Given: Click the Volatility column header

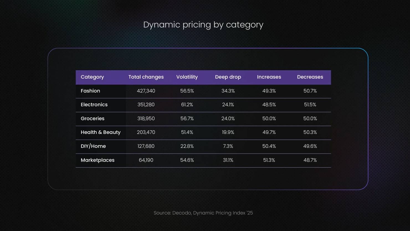Looking at the screenshot, I should pyautogui.click(x=187, y=77).
